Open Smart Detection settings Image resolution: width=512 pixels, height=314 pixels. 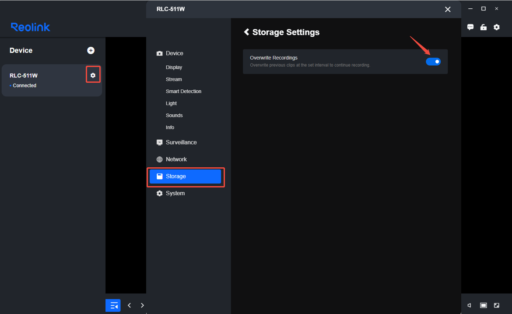tap(183, 91)
